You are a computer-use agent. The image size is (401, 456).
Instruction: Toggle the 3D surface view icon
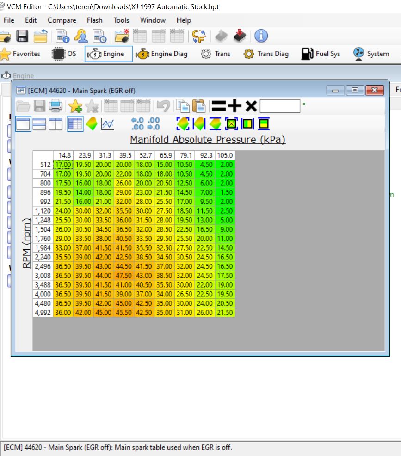click(92, 124)
